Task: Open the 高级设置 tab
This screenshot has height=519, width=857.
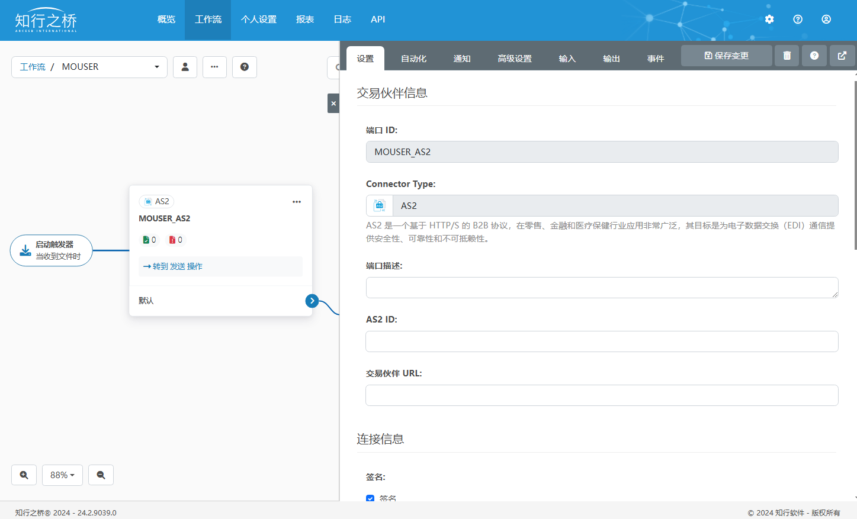Action: pos(515,59)
